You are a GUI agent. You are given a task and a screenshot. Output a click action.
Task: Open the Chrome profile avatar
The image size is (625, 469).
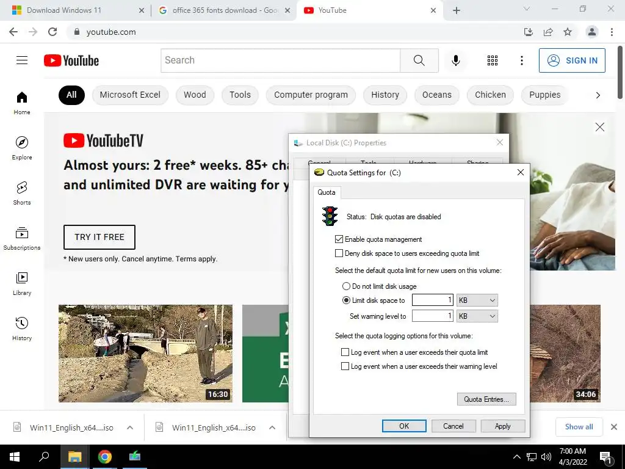[592, 32]
